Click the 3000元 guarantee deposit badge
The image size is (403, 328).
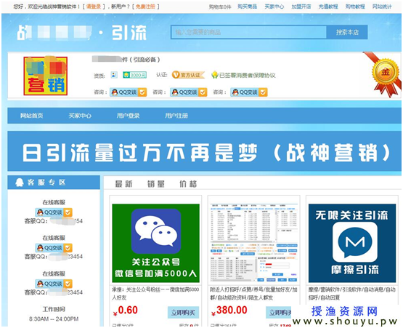(134, 75)
